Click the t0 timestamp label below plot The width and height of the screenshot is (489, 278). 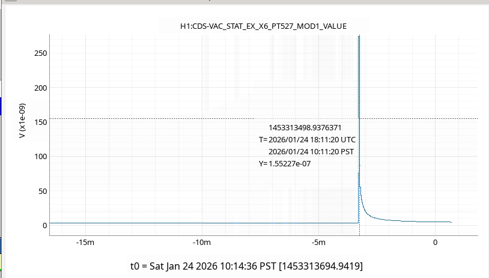246,265
